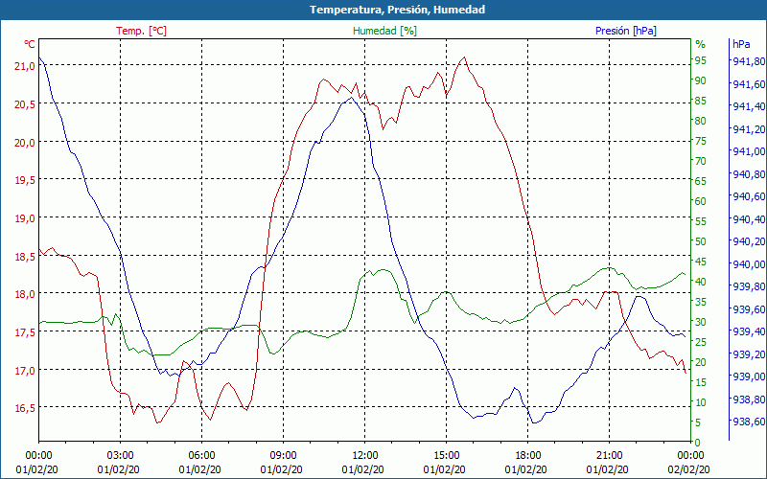Select the 'Temp. [°C]' red legend label
767x479 pixels.
coord(141,31)
